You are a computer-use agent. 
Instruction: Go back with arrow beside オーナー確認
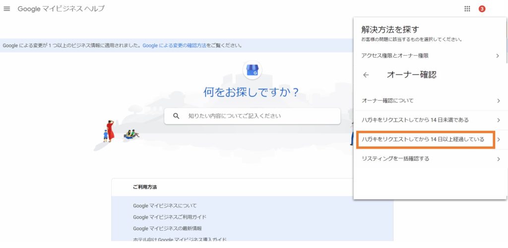[x=366, y=75]
